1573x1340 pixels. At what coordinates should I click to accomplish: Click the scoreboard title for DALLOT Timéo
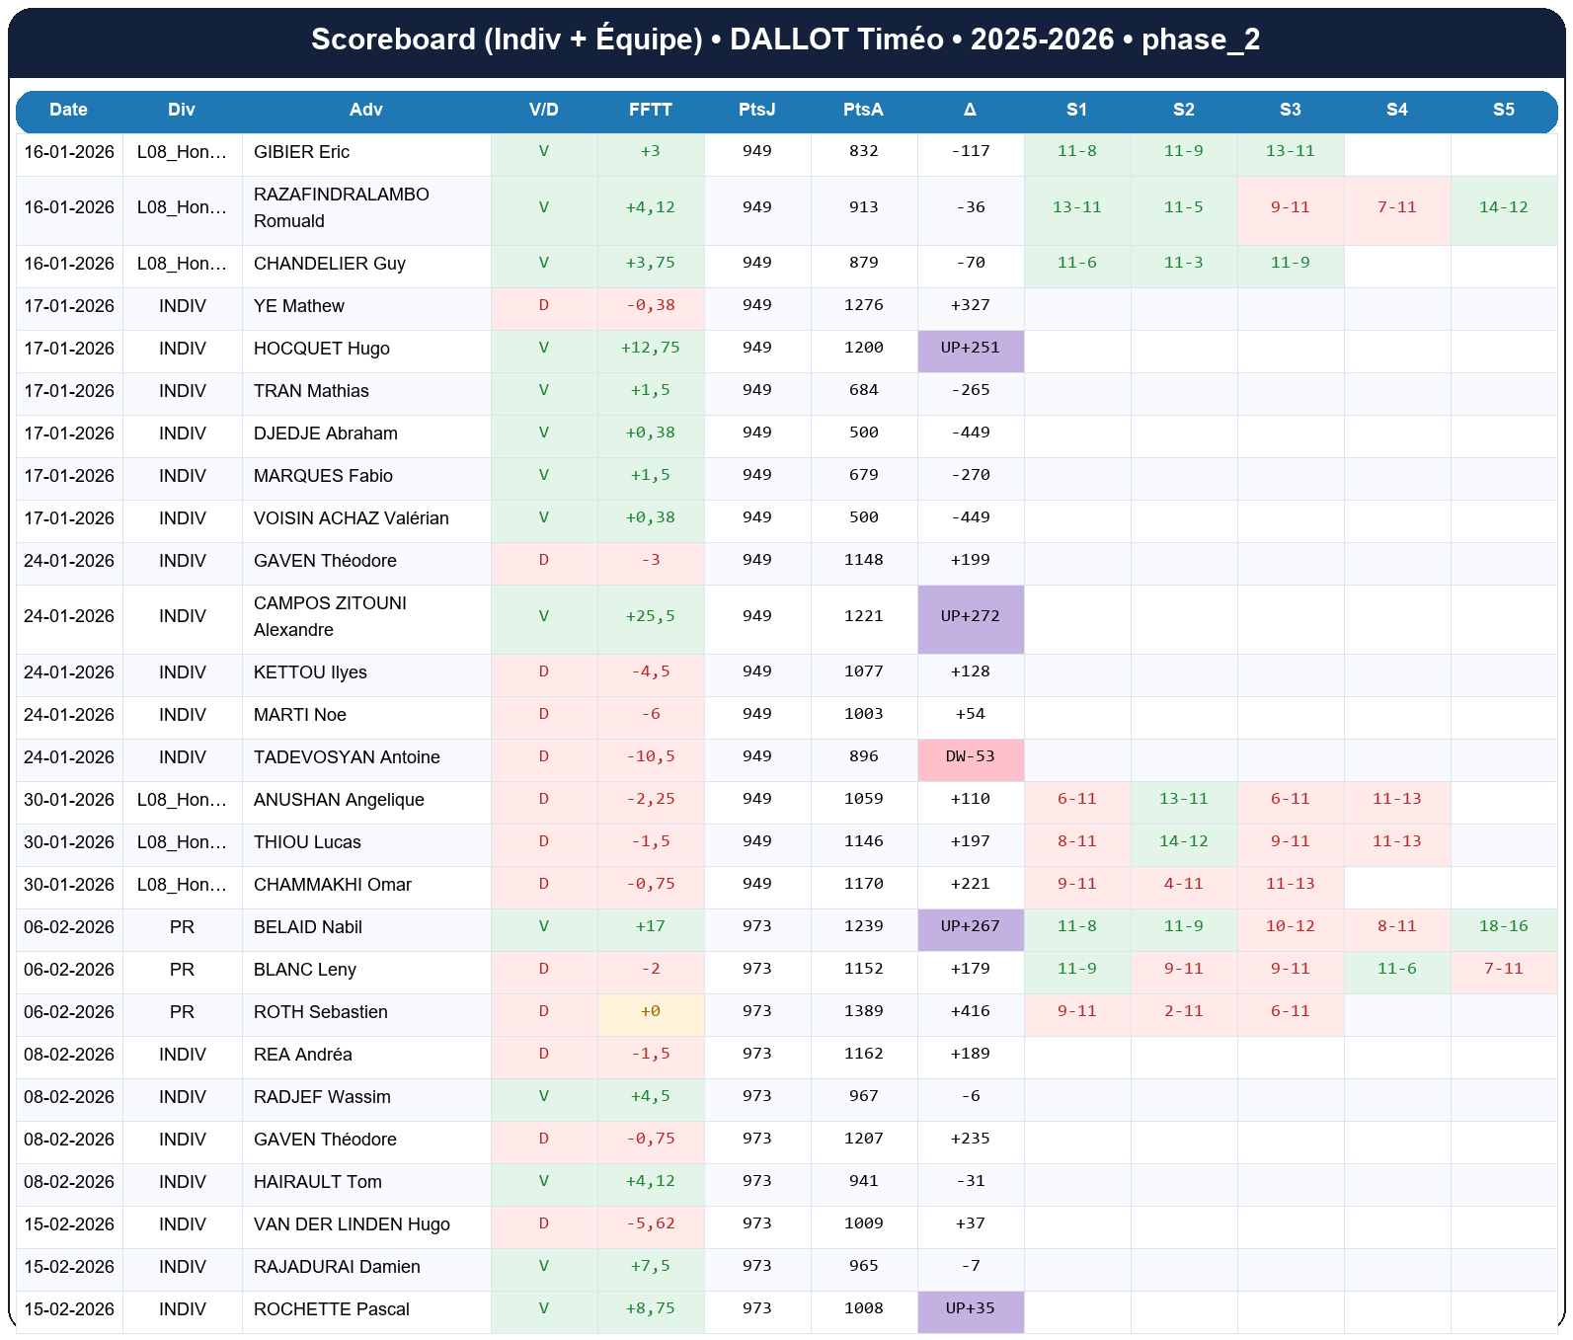pos(785,39)
